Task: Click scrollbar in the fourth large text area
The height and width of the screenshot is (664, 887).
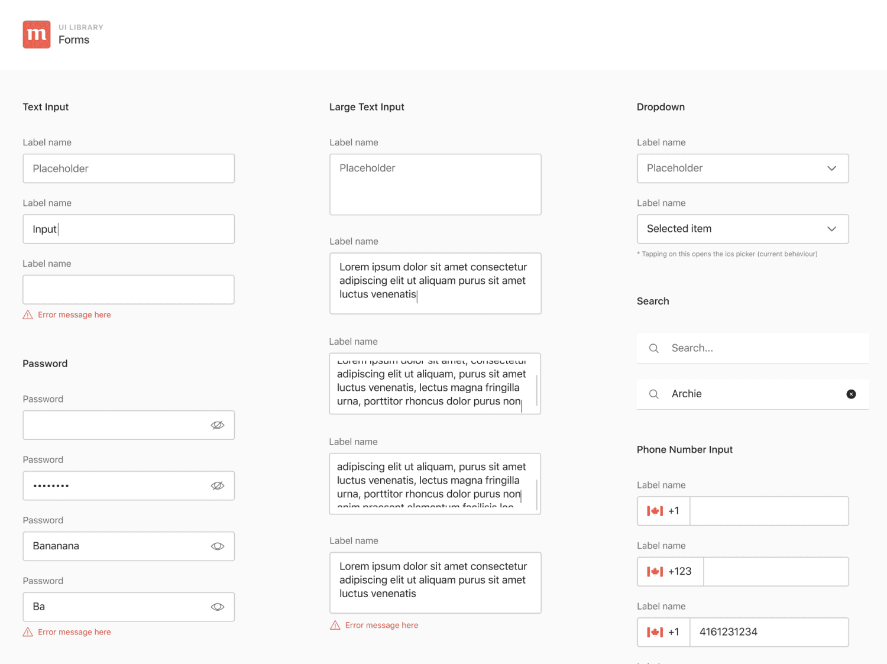Action: 536,495
